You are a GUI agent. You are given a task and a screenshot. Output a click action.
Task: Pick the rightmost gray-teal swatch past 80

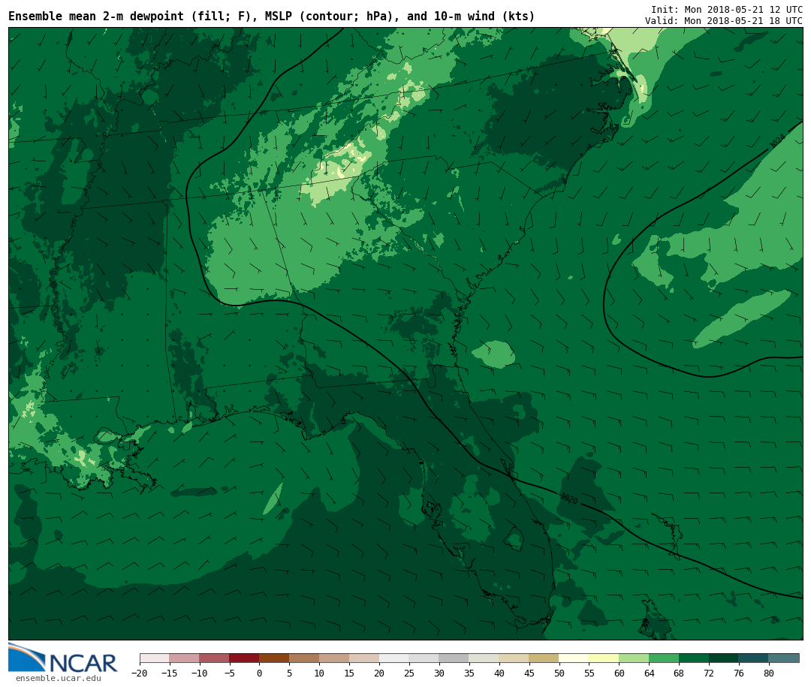point(784,658)
